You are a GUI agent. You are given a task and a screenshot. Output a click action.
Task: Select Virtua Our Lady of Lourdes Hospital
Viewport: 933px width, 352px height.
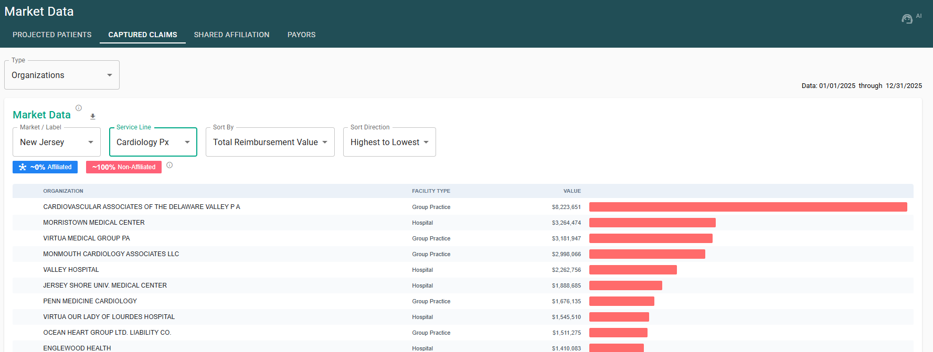tap(109, 317)
